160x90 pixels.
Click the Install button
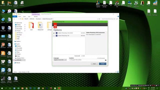[102, 64]
